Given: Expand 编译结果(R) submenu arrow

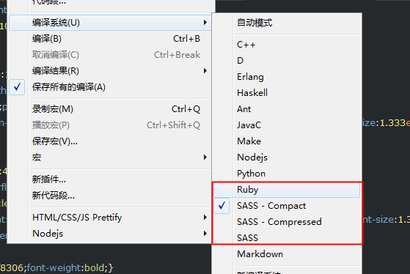Looking at the screenshot, I should point(205,71).
